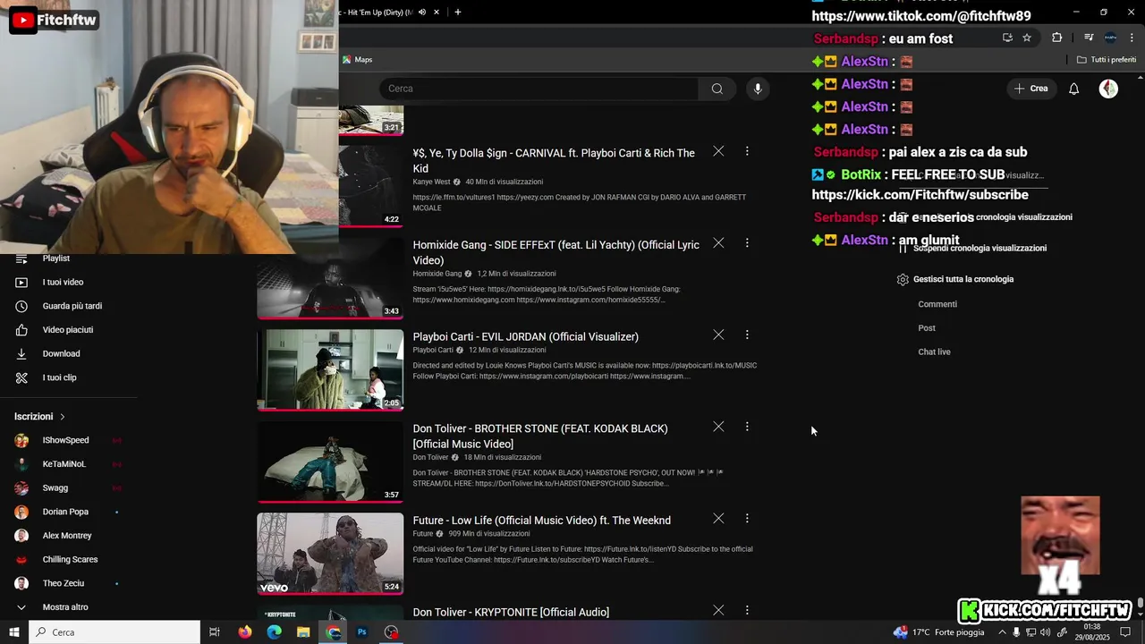1145x644 pixels.
Task: Select Post history type
Action: pyautogui.click(x=927, y=328)
